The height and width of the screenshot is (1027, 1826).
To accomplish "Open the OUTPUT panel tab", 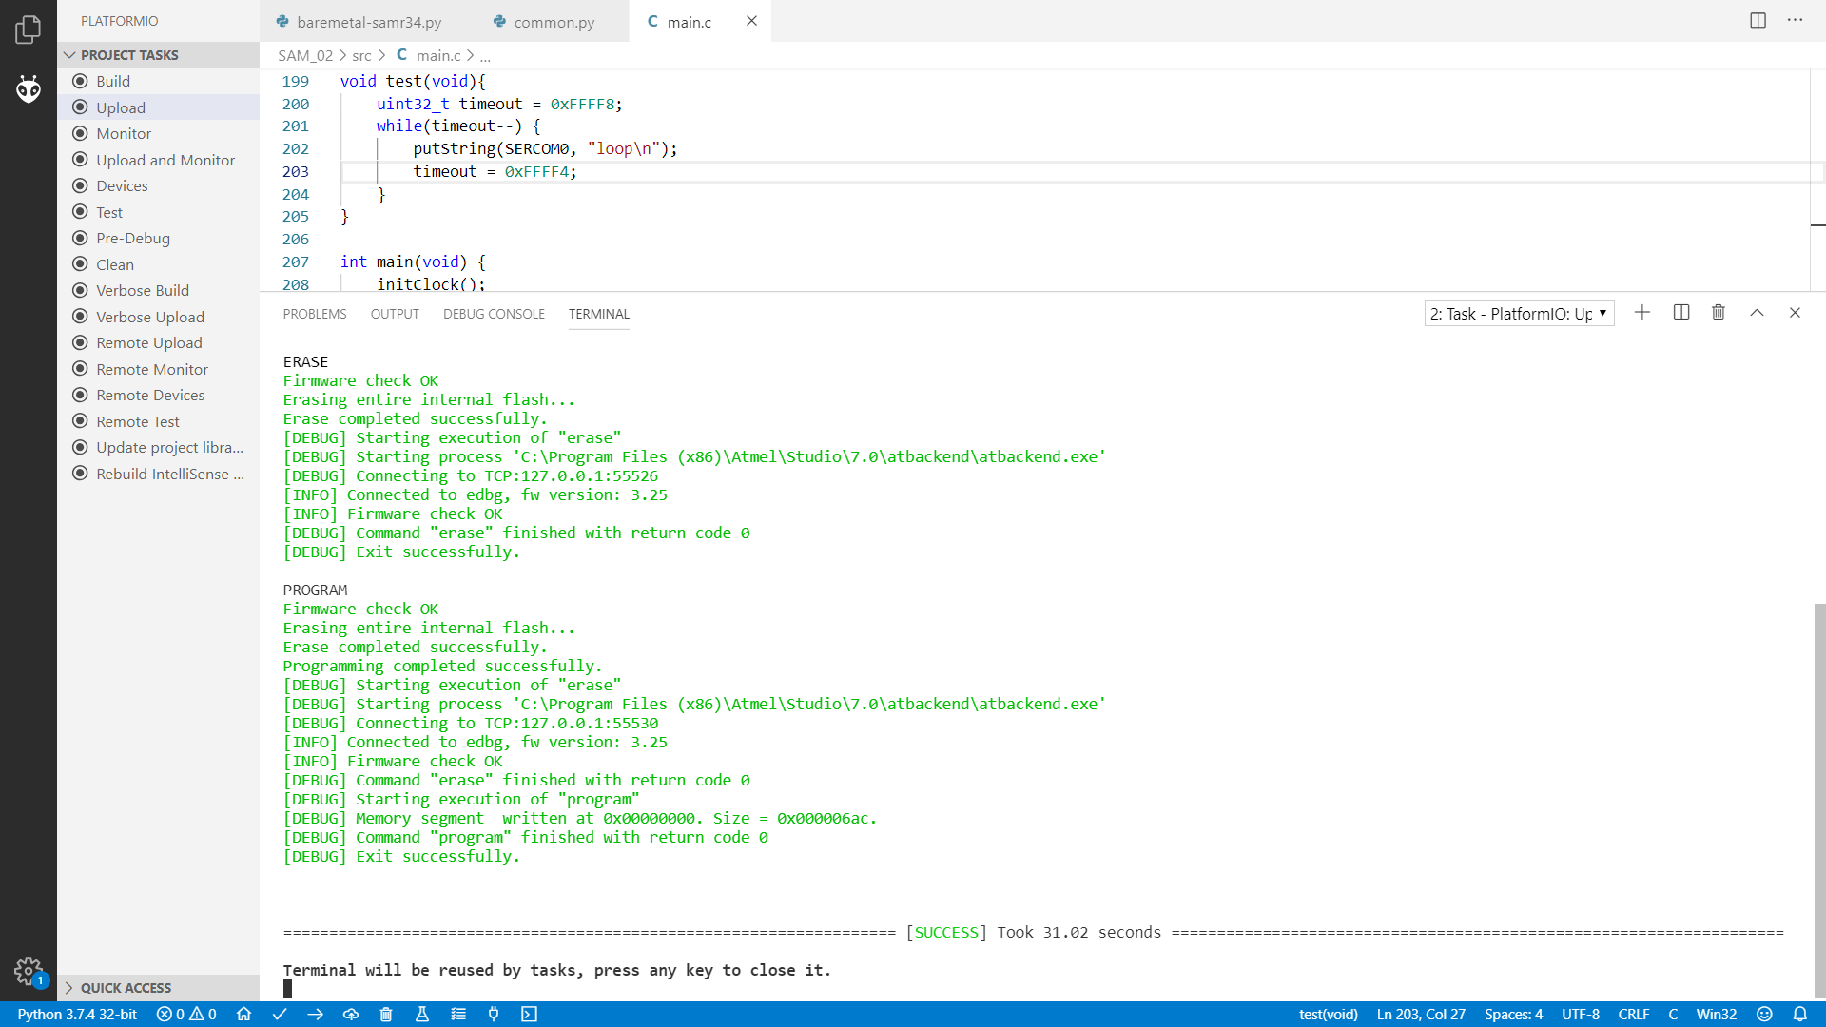I will click(x=395, y=314).
